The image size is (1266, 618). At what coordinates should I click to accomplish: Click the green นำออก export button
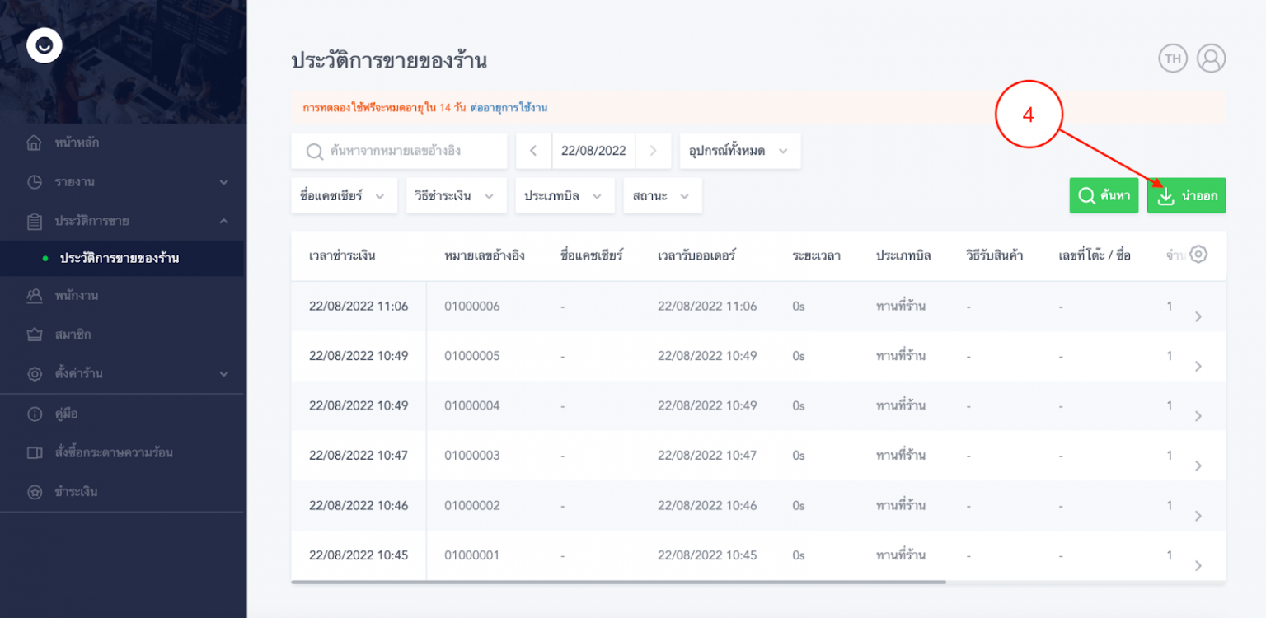[1186, 195]
